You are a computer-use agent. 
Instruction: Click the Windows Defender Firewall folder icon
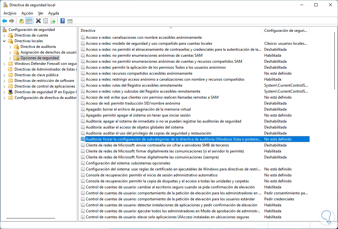point(10,64)
